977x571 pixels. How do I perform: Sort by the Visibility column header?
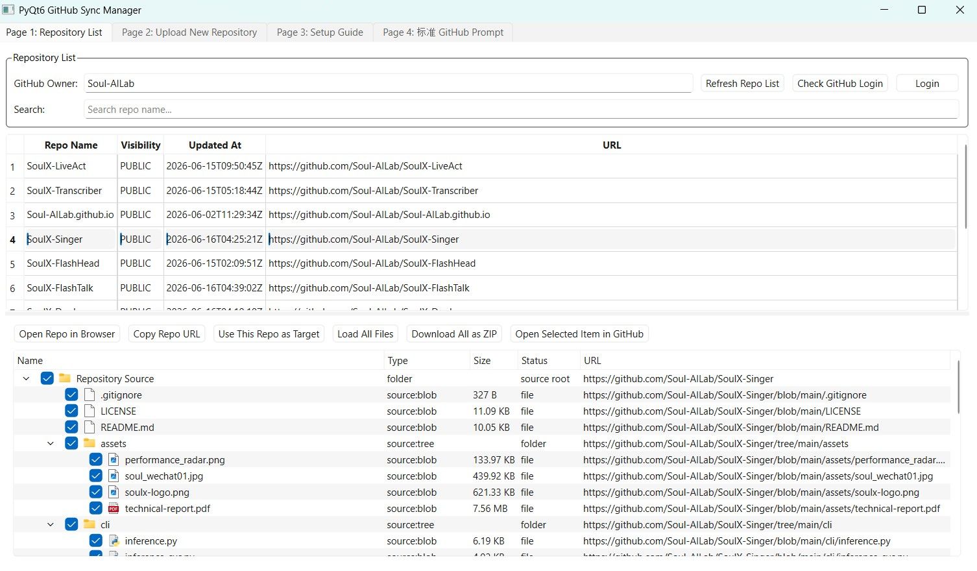point(140,145)
